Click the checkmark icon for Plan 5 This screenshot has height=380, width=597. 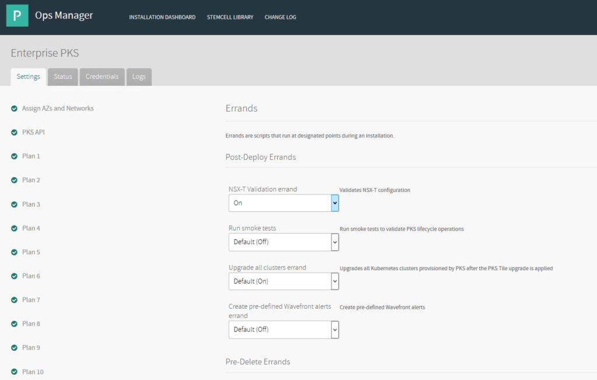pyautogui.click(x=14, y=252)
